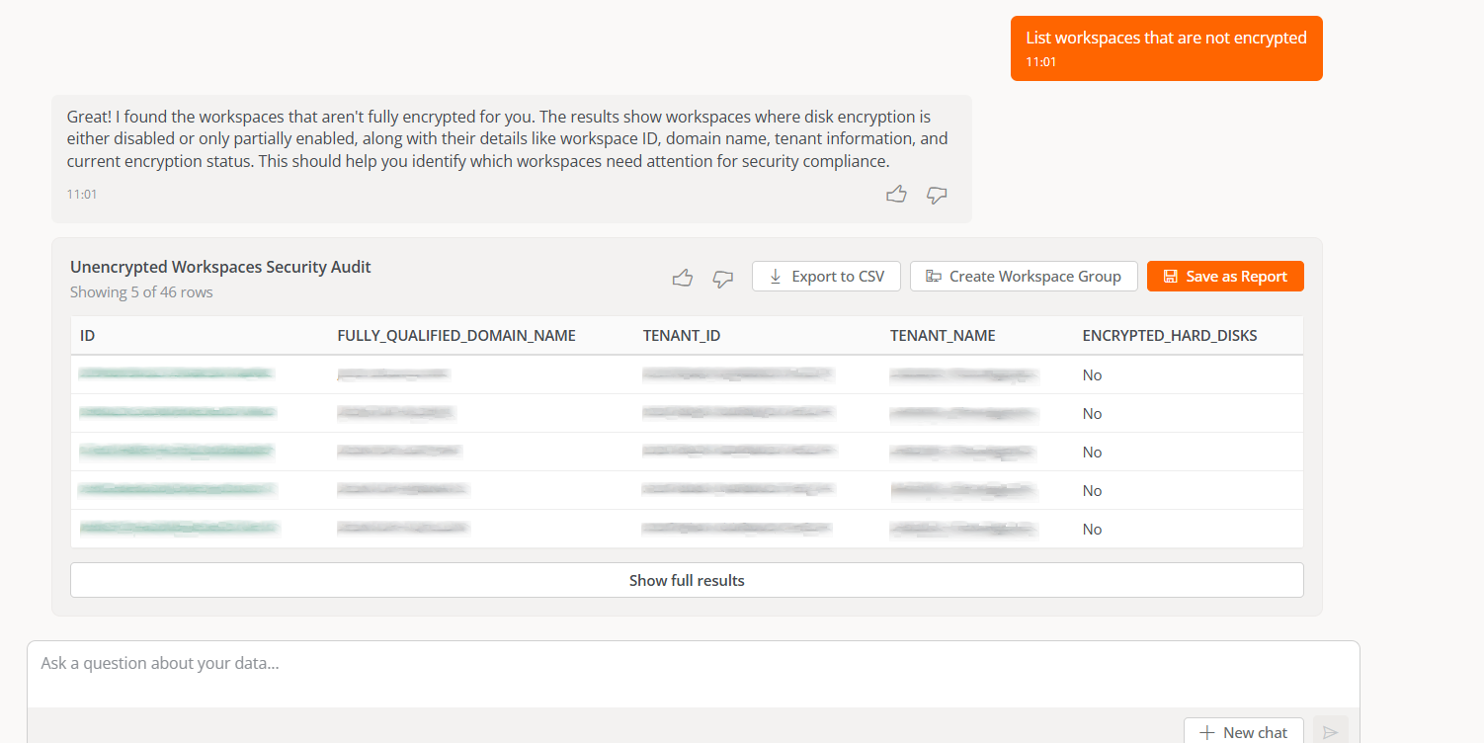The image size is (1484, 743).
Task: Click the TENANT_NAME column header
Action: (x=943, y=336)
